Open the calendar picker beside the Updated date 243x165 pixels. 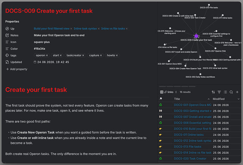click(35, 62)
